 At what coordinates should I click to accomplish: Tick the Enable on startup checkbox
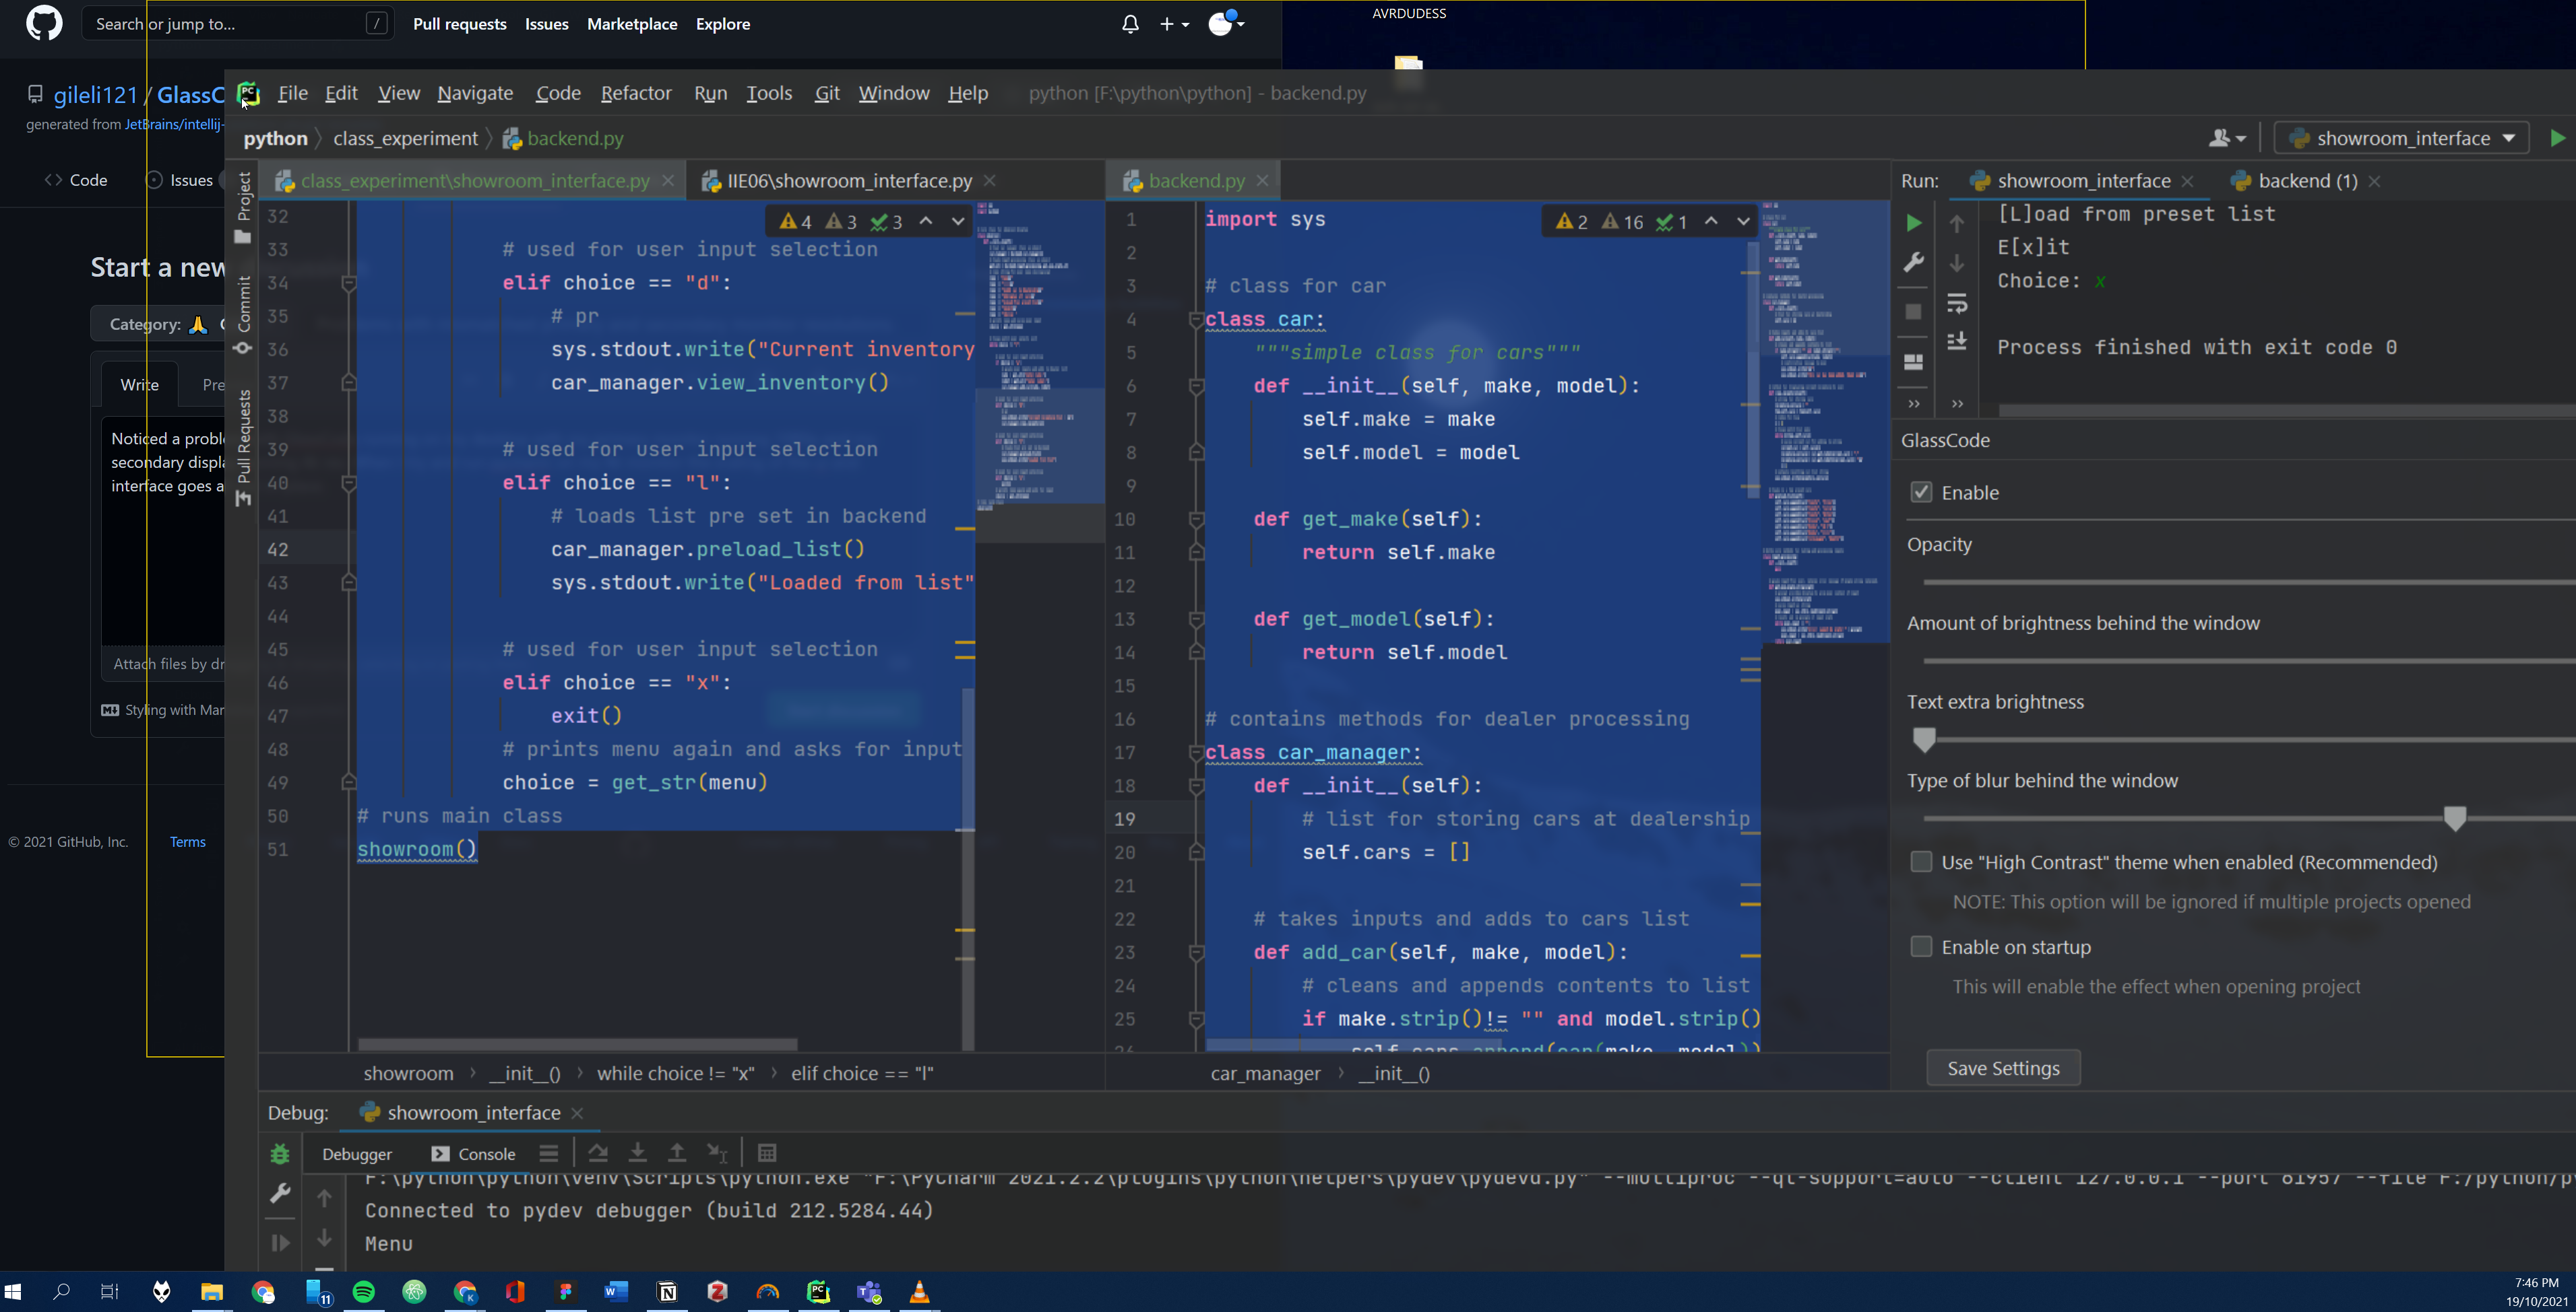pos(1921,946)
